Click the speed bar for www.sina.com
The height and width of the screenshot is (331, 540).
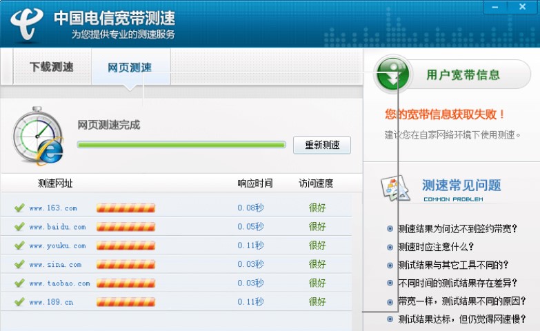tap(126, 265)
